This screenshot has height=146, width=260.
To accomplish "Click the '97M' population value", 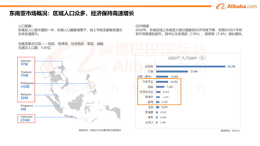I will [x=24, y=64].
